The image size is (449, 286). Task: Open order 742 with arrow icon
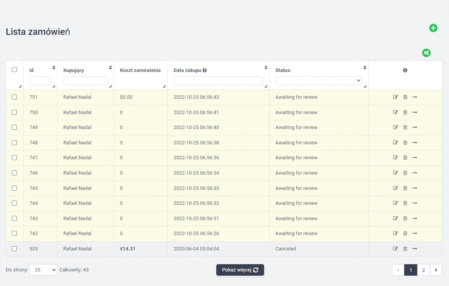click(415, 234)
